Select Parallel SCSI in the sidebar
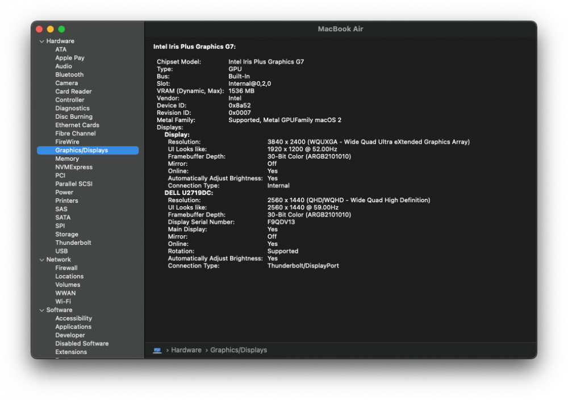The height and width of the screenshot is (400, 568). (x=74, y=184)
